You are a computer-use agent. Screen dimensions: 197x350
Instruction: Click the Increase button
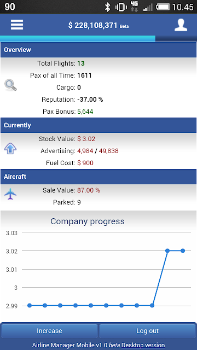(49, 330)
